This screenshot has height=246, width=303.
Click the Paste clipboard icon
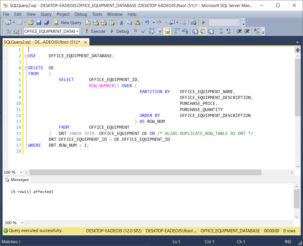click(x=137, y=22)
